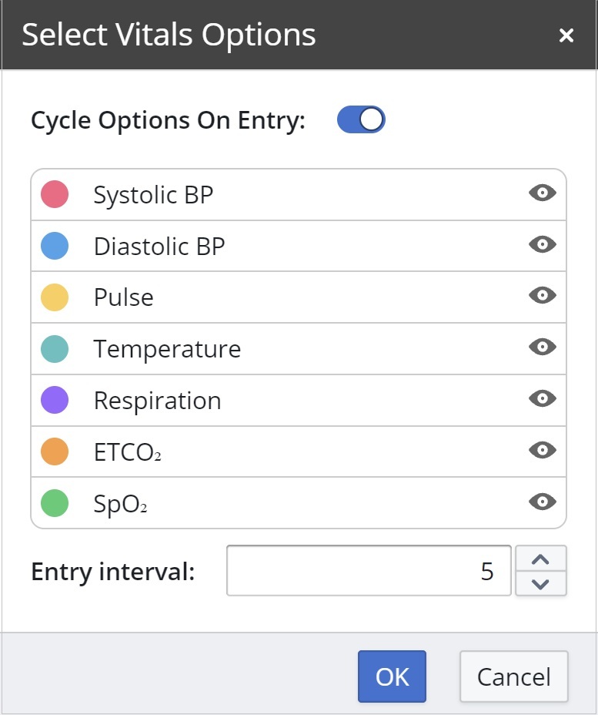The width and height of the screenshot is (598, 715).
Task: Decrease the entry interval value
Action: (540, 583)
